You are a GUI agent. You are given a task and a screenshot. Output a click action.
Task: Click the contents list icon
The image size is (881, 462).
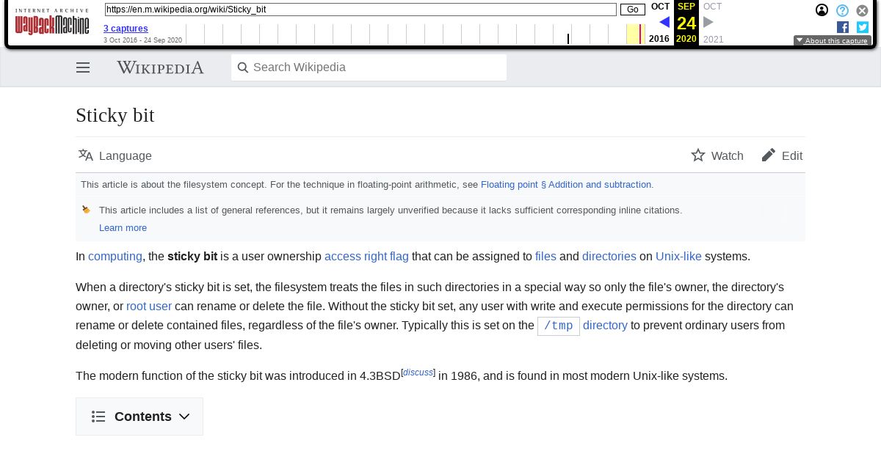pyautogui.click(x=98, y=417)
